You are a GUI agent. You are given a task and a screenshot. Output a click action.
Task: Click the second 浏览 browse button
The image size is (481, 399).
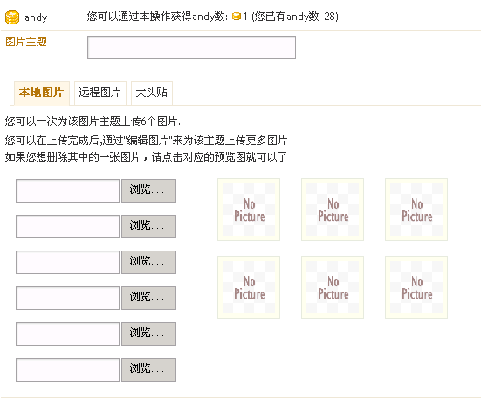(148, 226)
